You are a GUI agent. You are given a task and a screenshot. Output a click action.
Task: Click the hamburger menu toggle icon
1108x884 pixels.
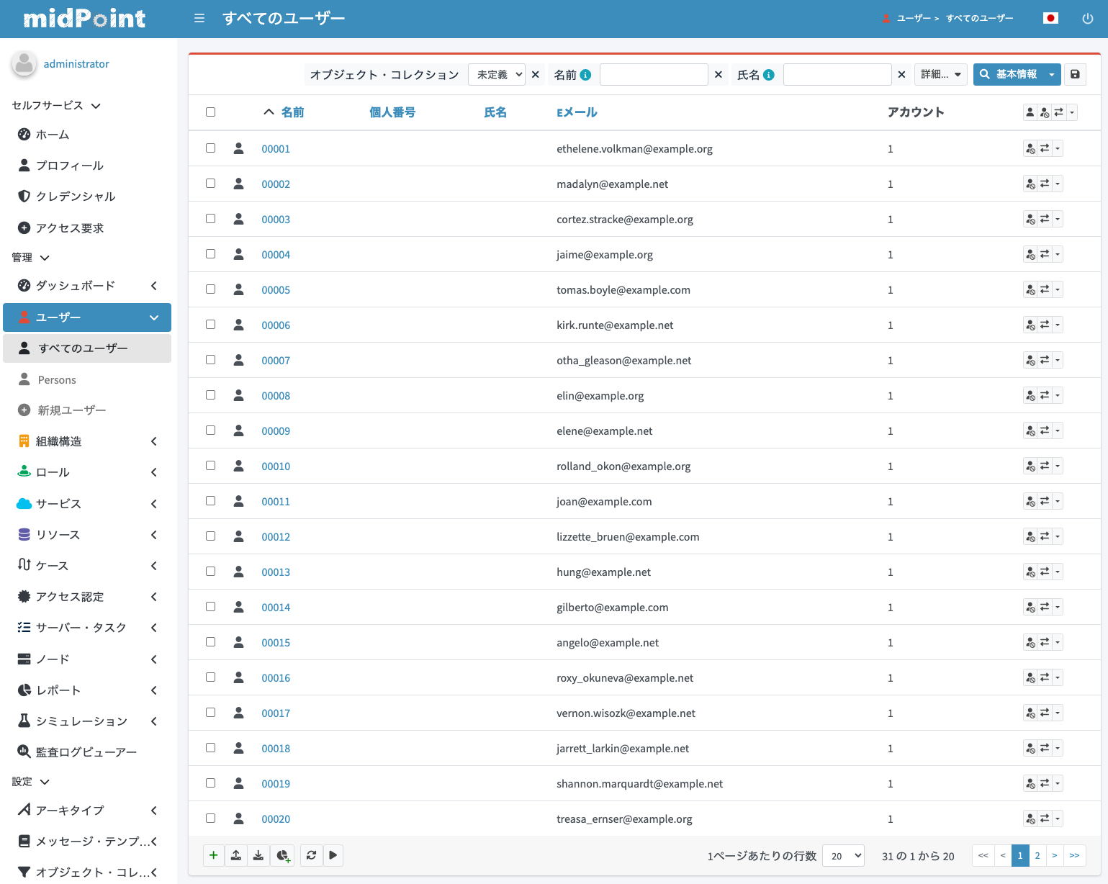(199, 18)
